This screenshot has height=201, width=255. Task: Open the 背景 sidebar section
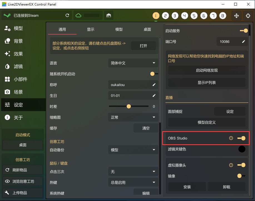23,41
